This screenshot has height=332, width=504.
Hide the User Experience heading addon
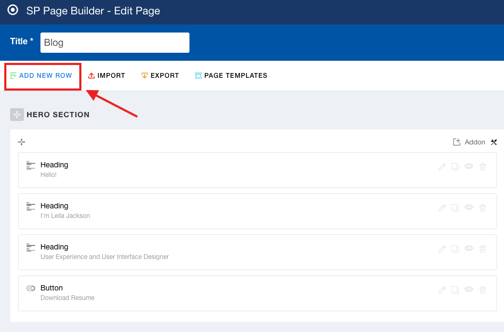pyautogui.click(x=469, y=248)
